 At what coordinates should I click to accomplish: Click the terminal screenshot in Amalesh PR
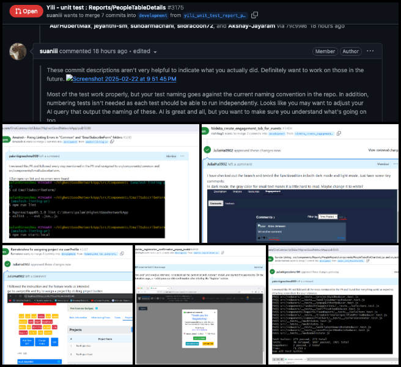tap(87, 209)
